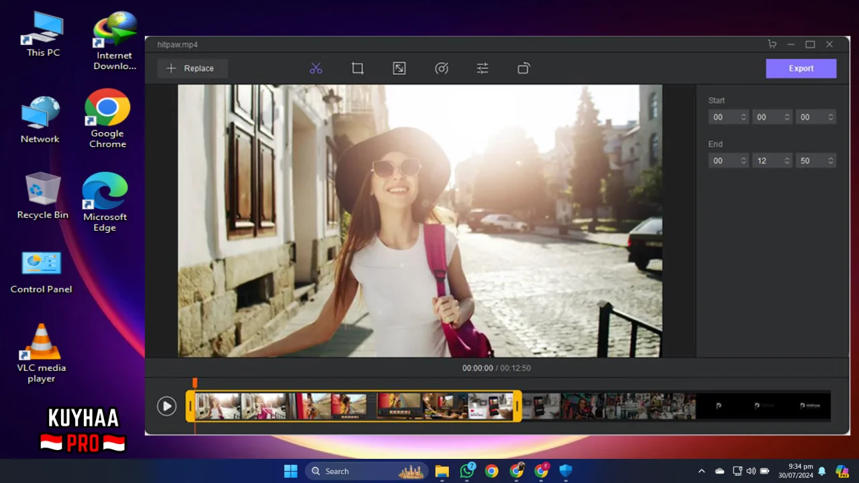This screenshot has width=859, height=483.
Task: Open the Crop tool
Action: [358, 68]
